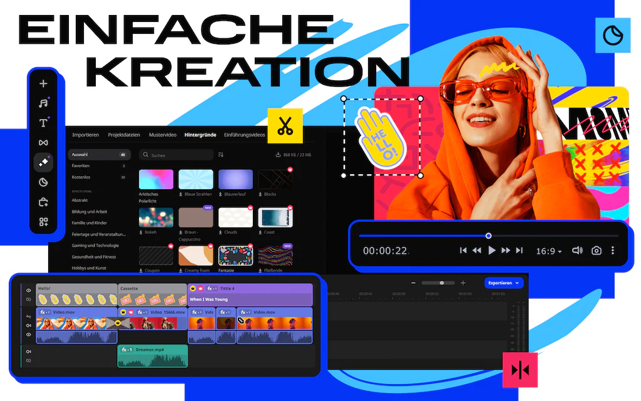Open the more tools grid icon

coord(43,222)
